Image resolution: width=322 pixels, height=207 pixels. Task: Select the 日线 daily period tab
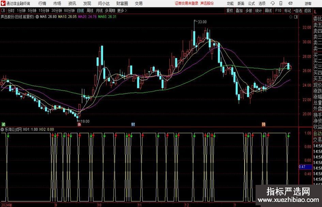(80, 11)
